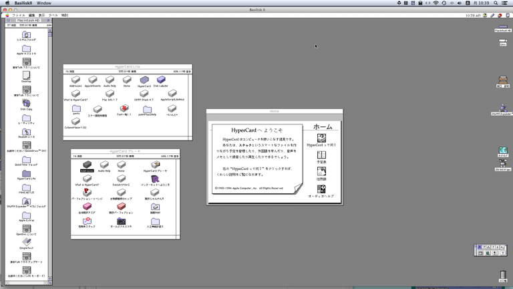Click Macintosh HD window scroll down arrow
The width and height of the screenshot is (513, 289).
[x=50, y=279]
